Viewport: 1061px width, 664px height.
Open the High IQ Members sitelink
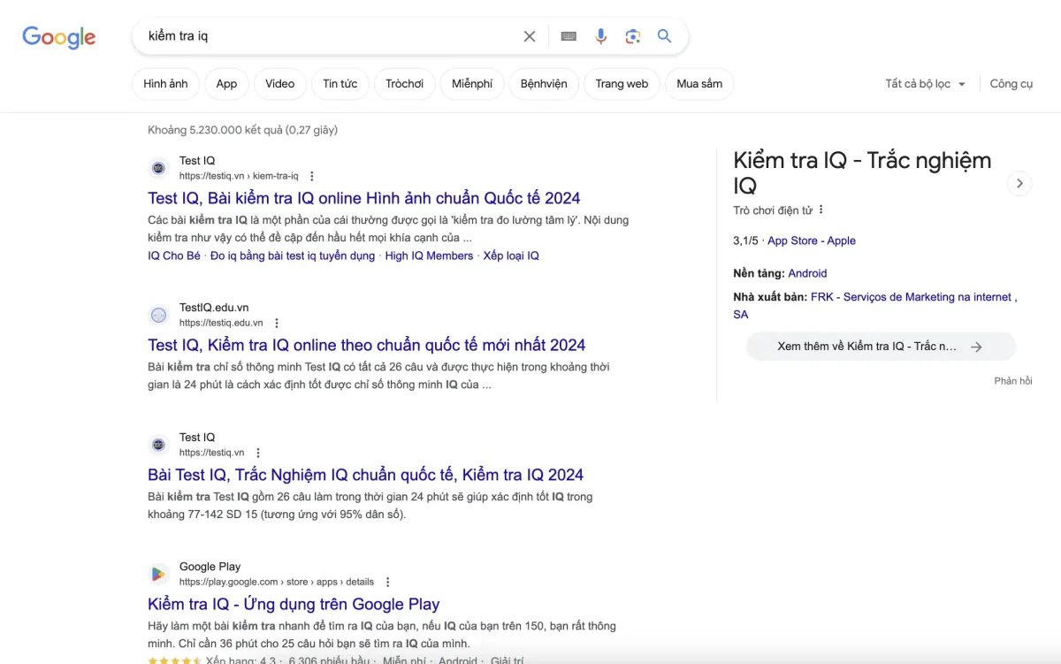pos(429,256)
